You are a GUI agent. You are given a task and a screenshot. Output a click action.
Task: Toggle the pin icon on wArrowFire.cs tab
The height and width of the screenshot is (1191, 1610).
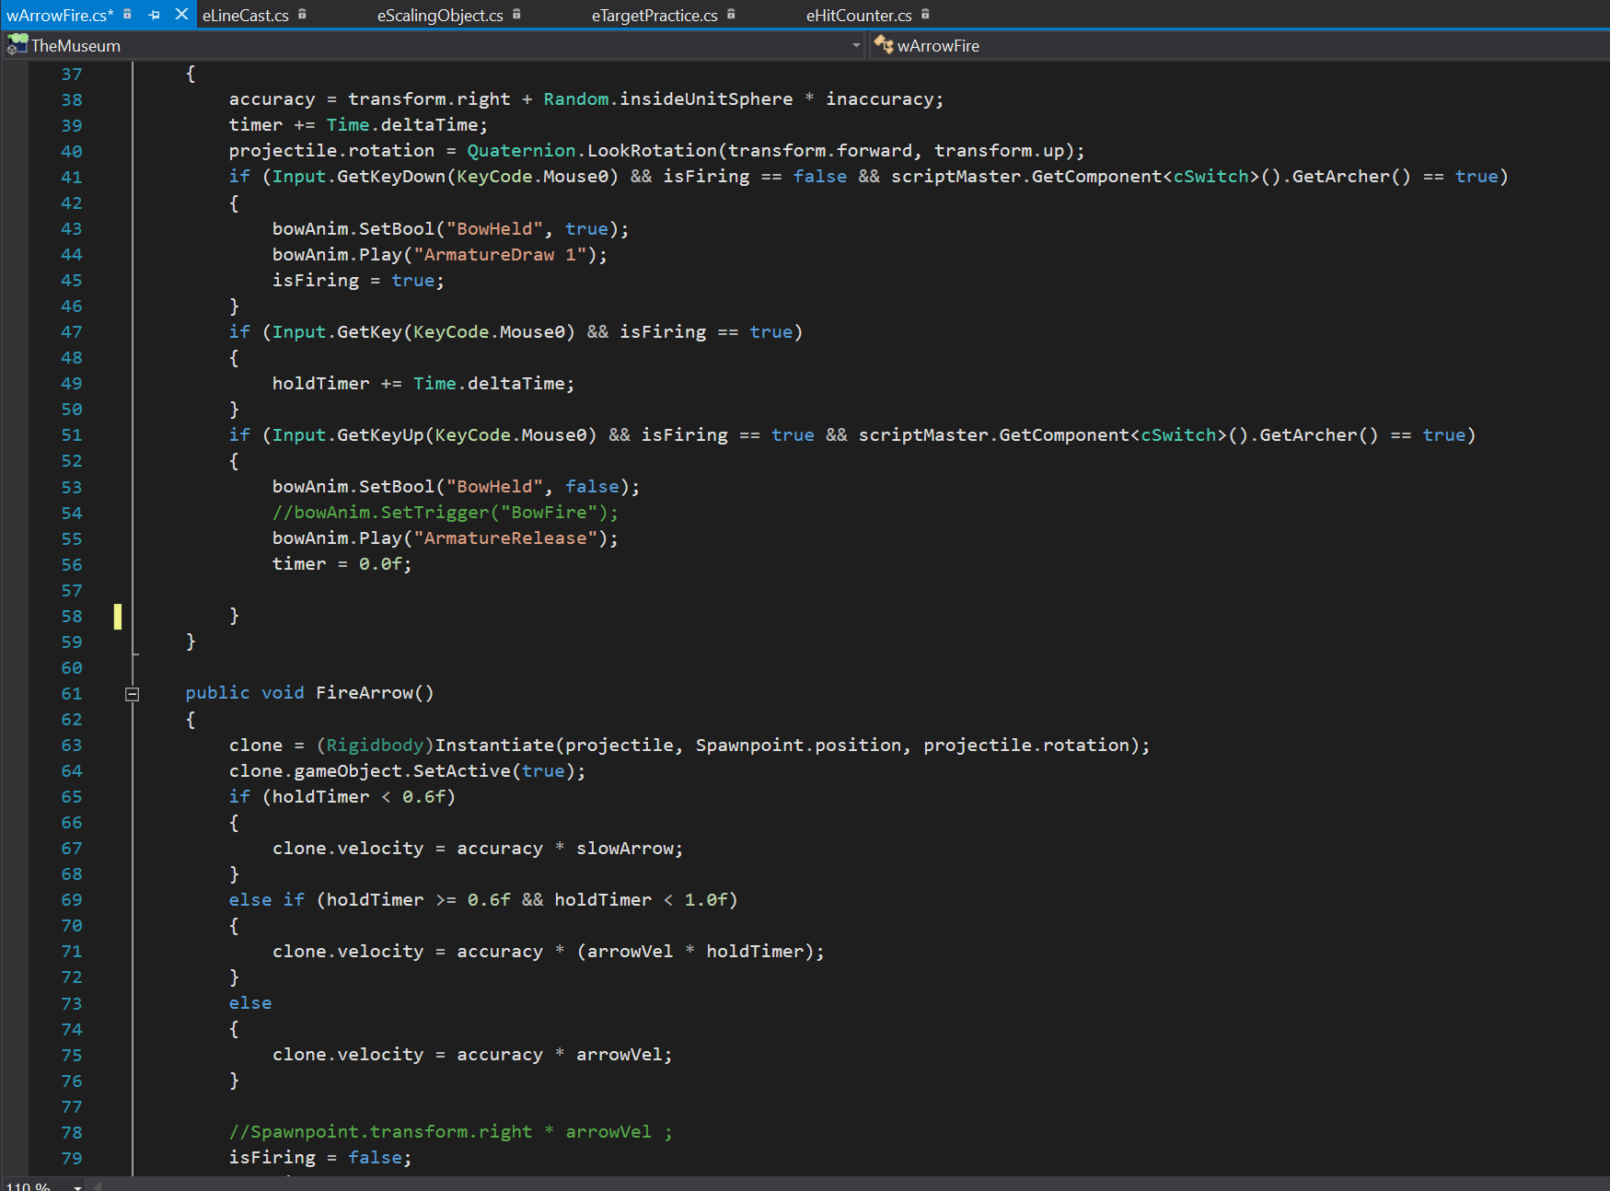point(154,15)
